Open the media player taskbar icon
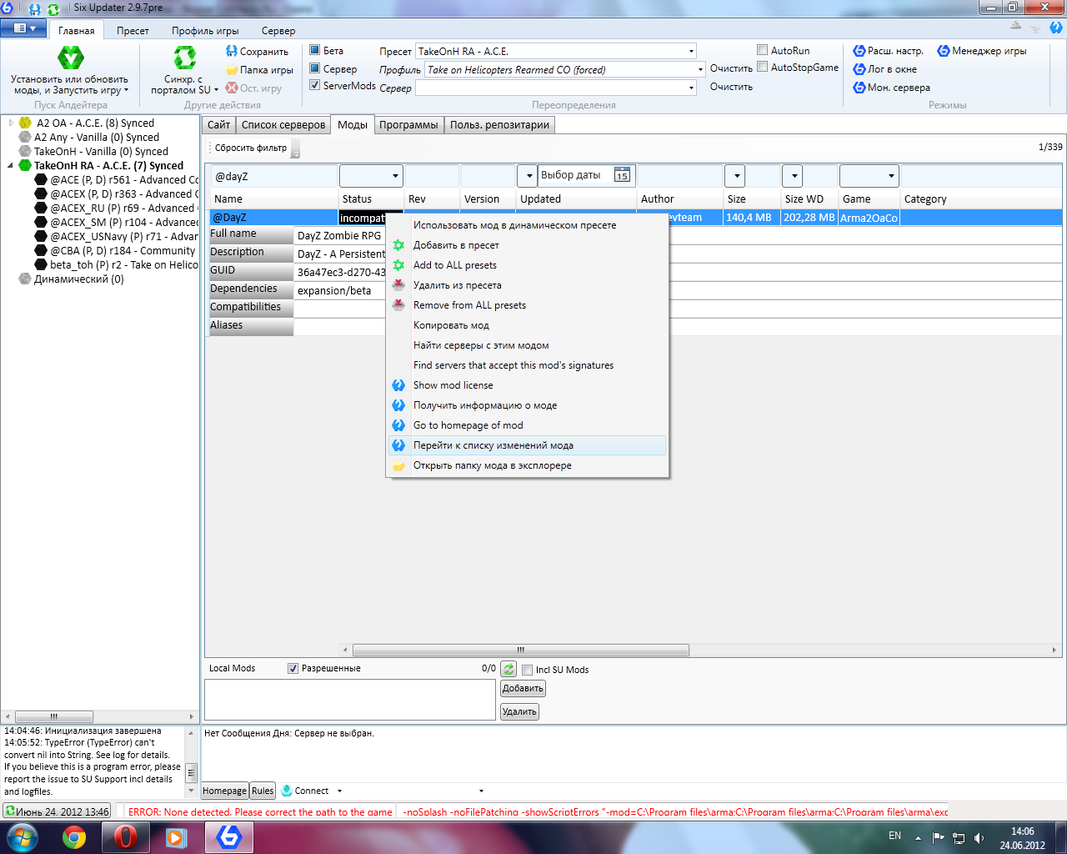Image resolution: width=1067 pixels, height=854 pixels. [x=176, y=837]
